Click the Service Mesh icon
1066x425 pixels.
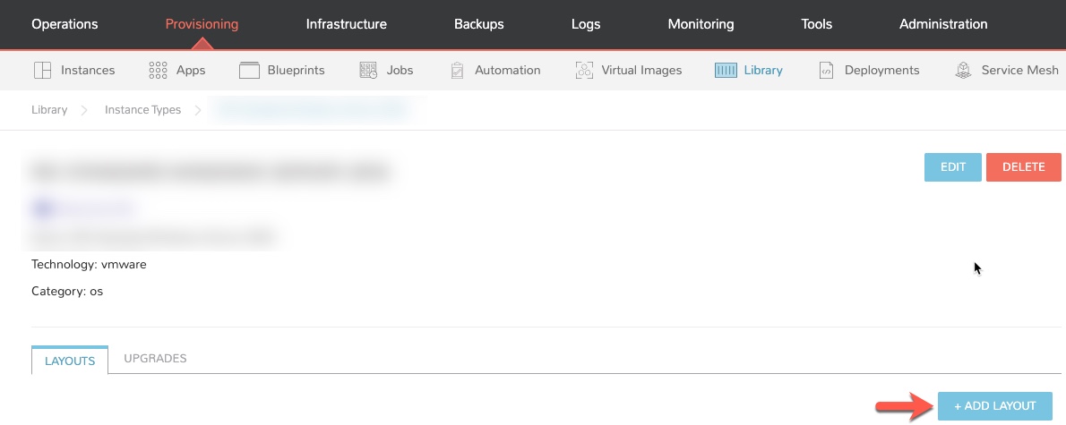click(963, 70)
